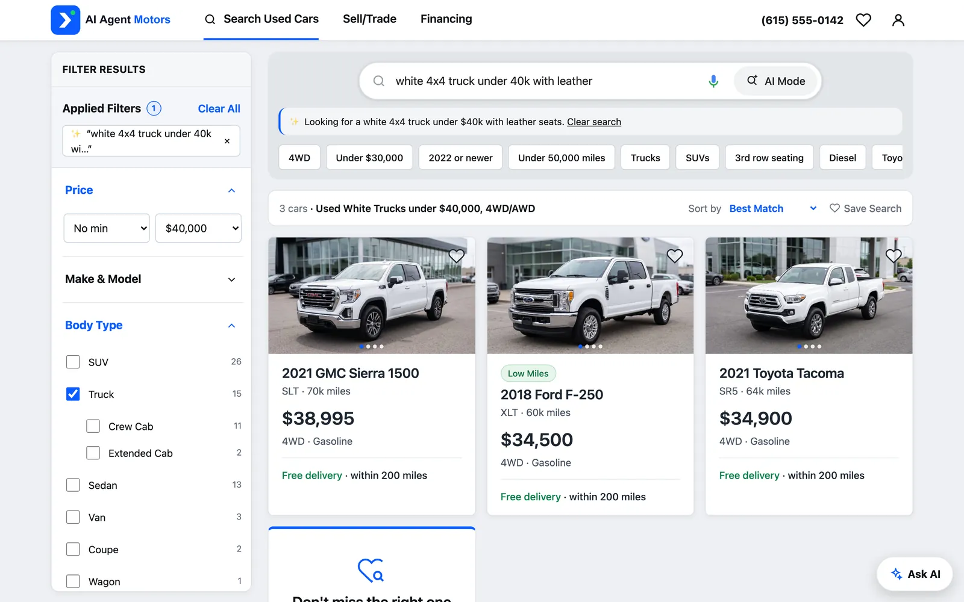Apply the SUVs suggestion chip

click(697, 158)
